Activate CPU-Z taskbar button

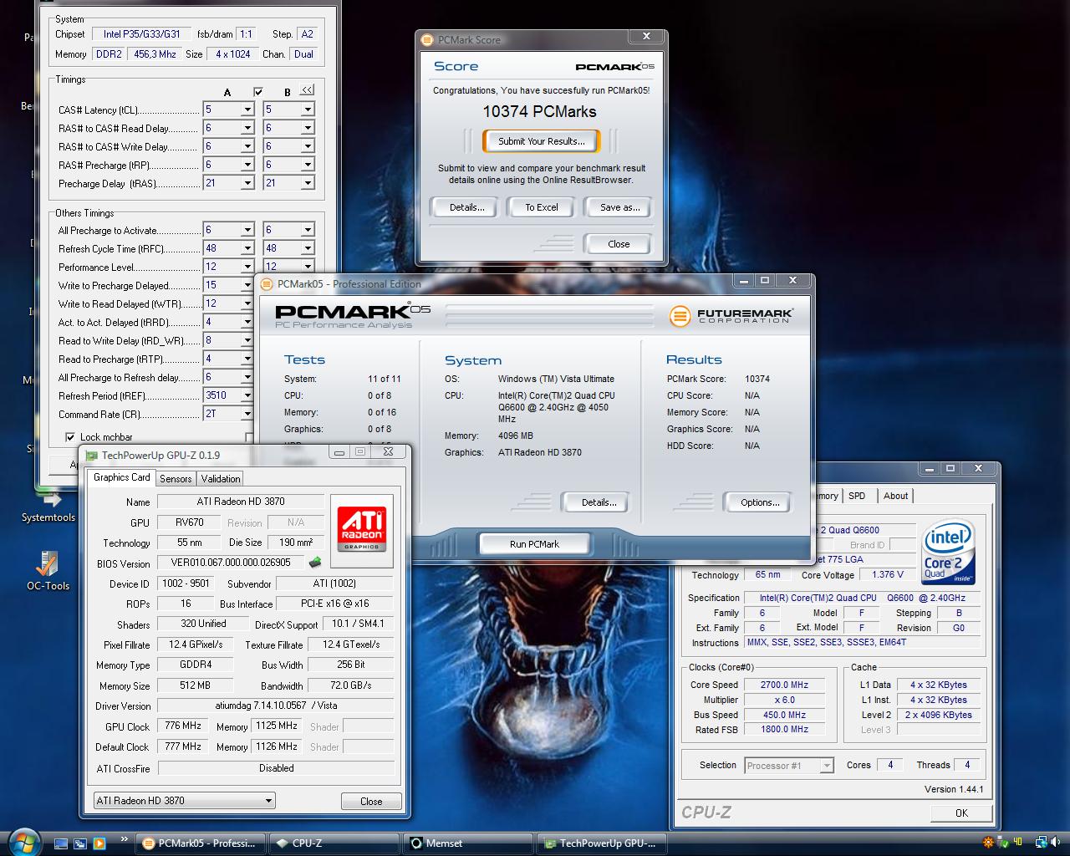pyautogui.click(x=336, y=843)
